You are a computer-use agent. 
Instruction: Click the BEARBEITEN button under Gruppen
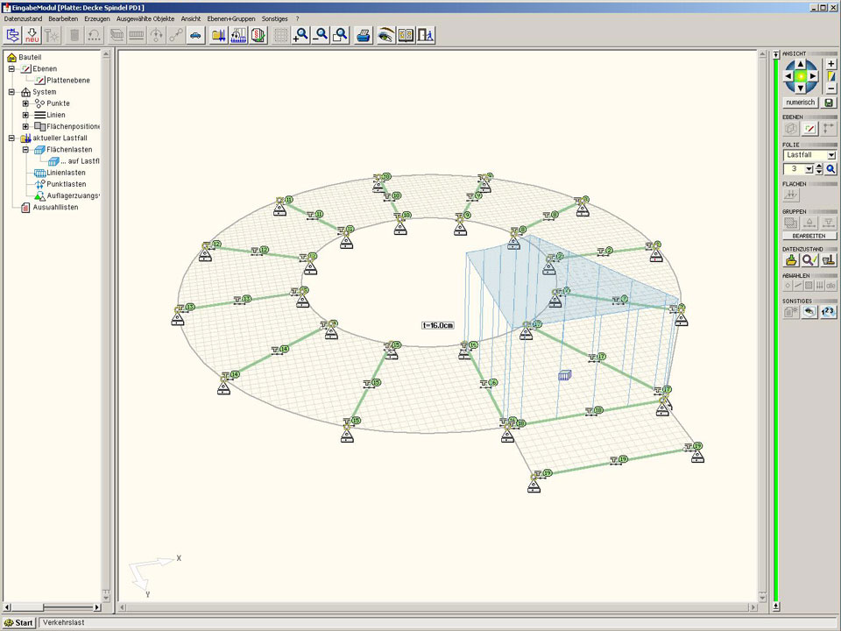[x=809, y=236]
